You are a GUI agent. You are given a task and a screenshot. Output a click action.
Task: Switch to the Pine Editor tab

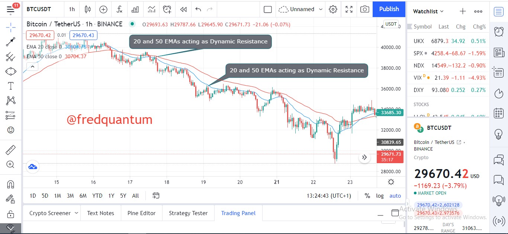(141, 213)
